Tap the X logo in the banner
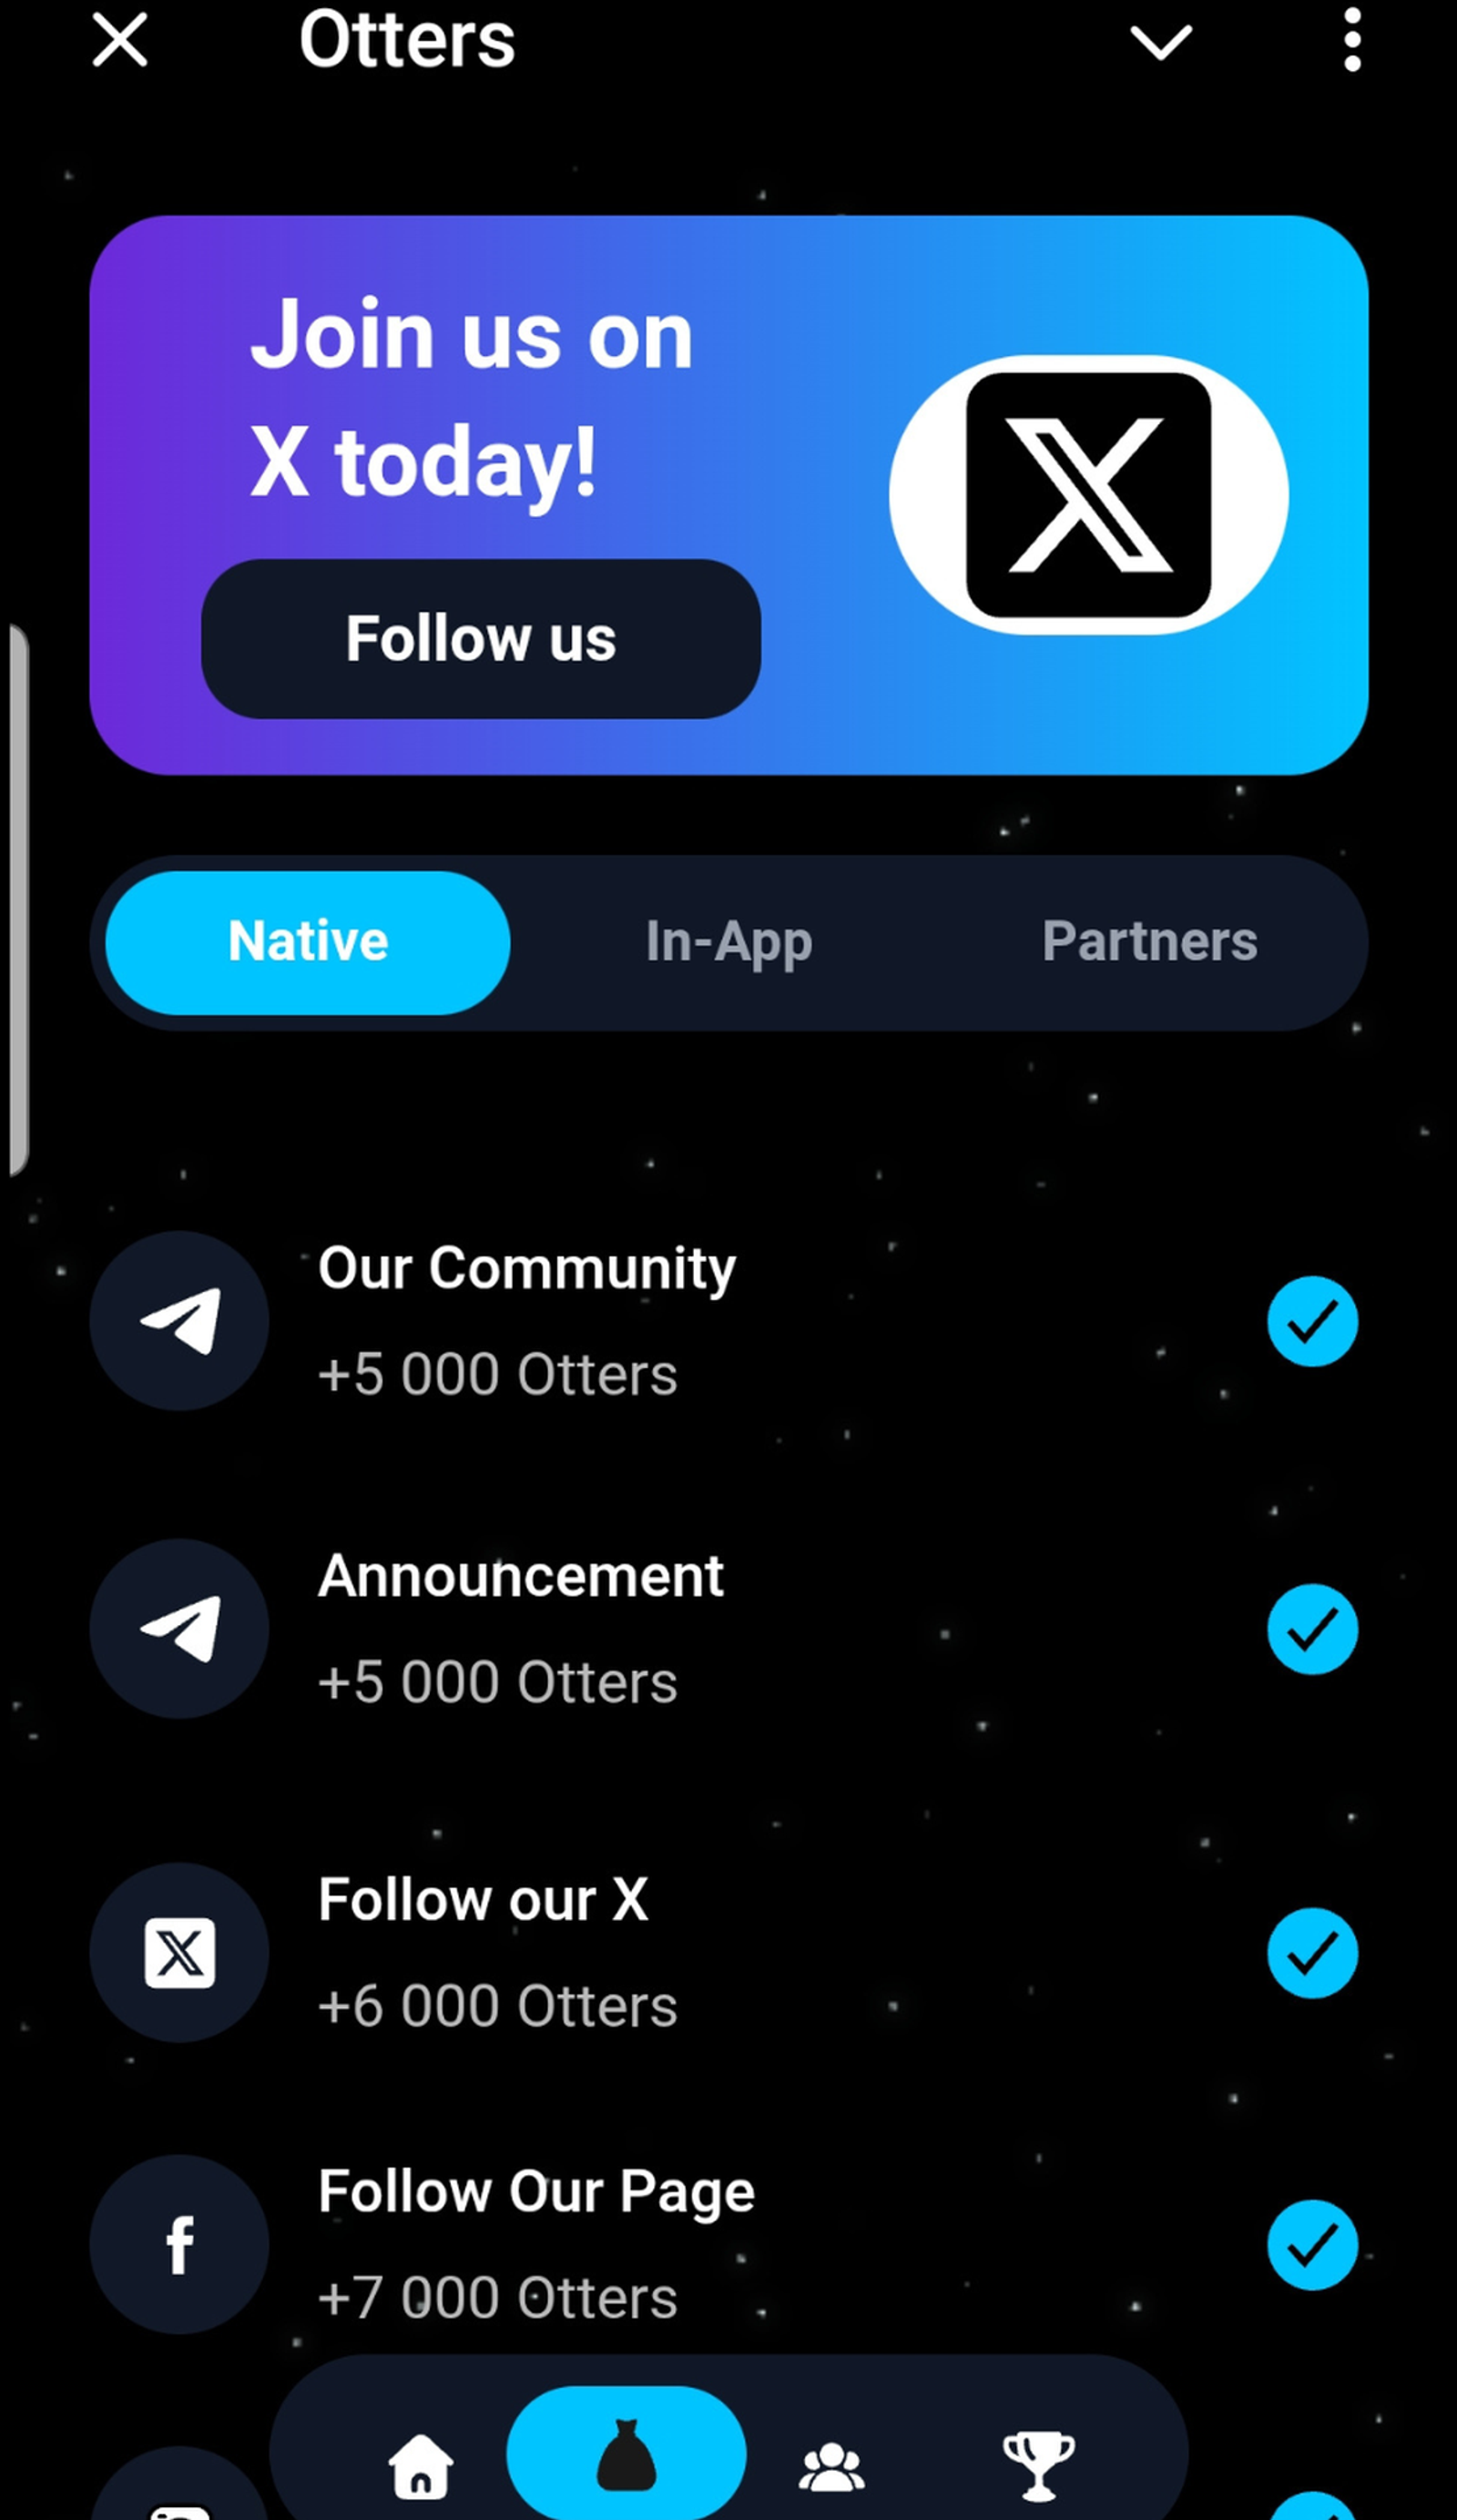 [x=1088, y=495]
